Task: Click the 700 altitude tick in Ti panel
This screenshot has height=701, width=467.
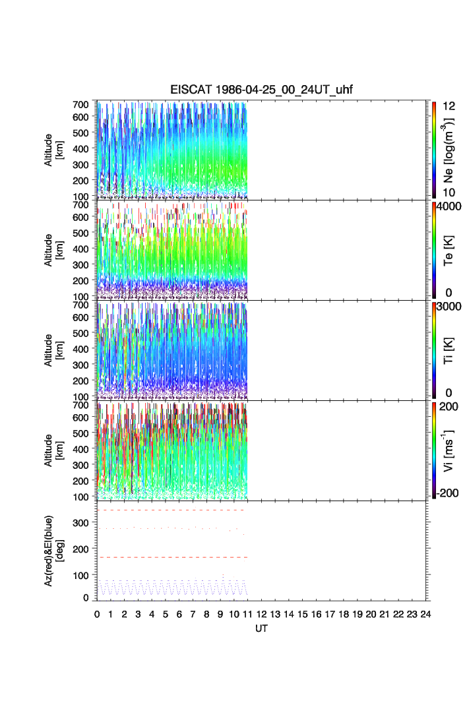Action: pos(80,305)
